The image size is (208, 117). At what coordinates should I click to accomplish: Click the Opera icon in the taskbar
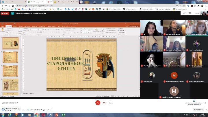tap(43, 115)
